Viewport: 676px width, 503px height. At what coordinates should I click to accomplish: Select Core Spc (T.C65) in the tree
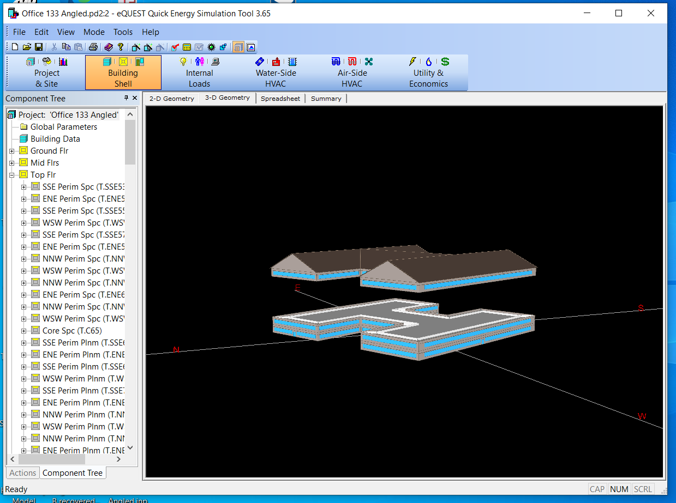[x=72, y=331]
